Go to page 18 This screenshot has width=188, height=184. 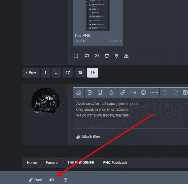(80, 73)
